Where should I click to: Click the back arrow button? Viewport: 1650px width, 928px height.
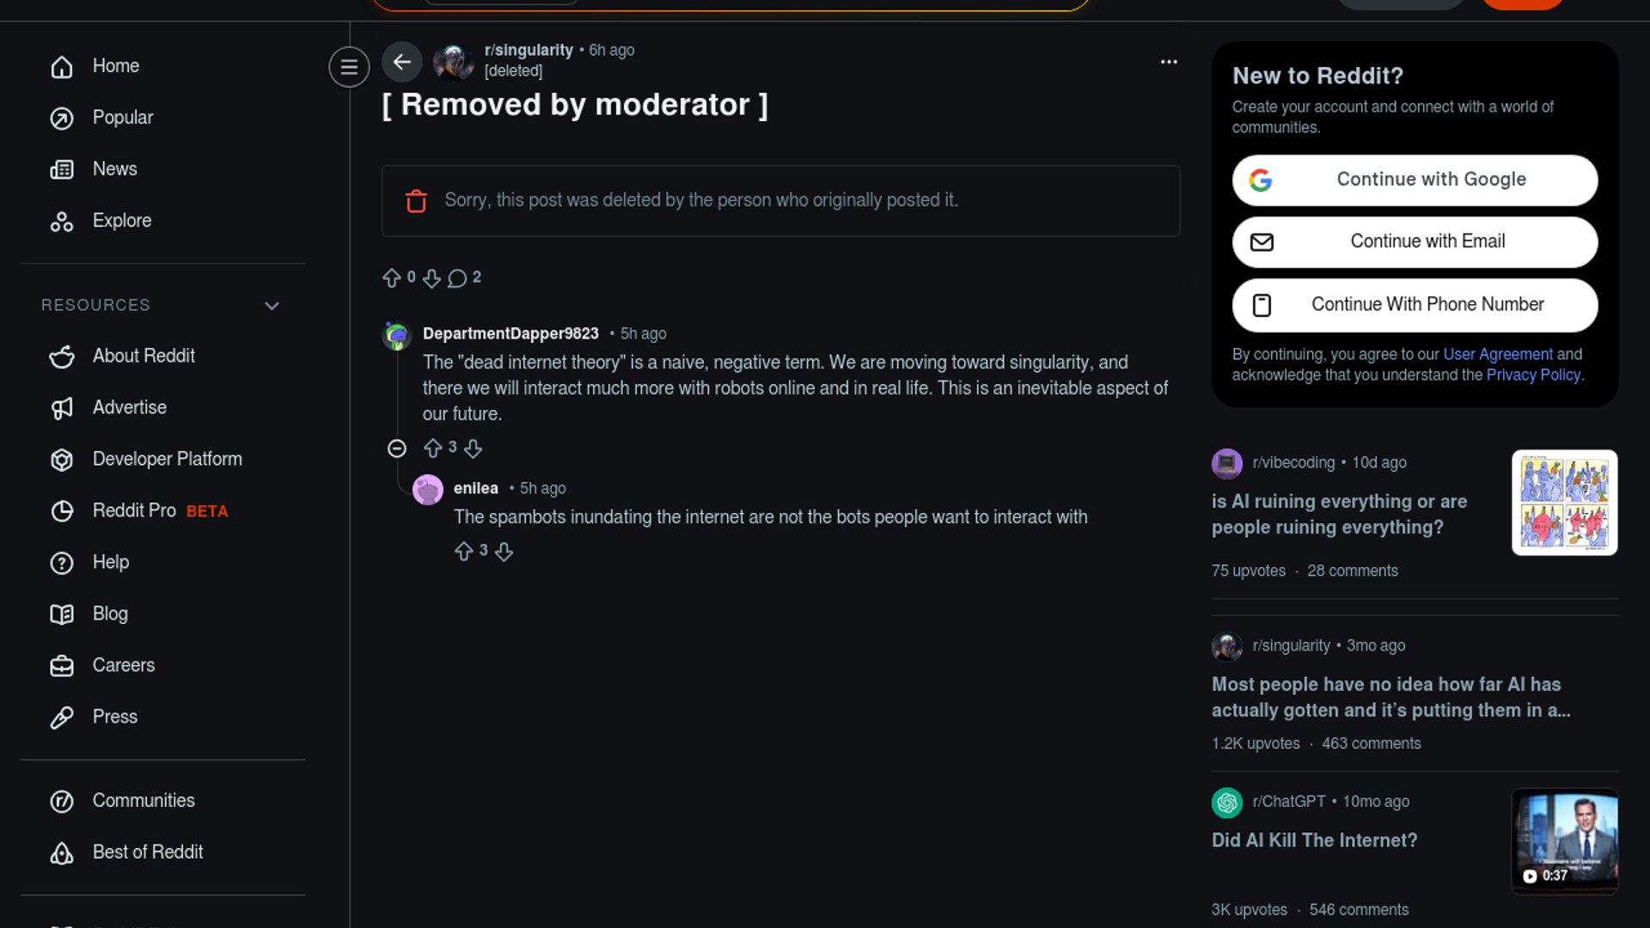point(401,62)
